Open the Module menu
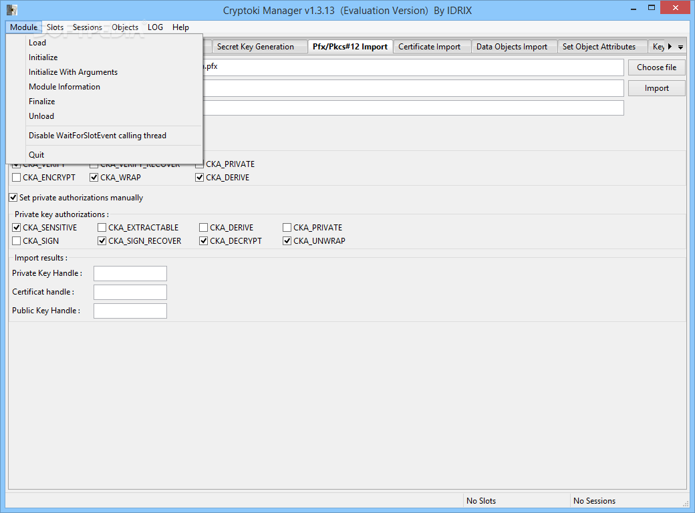The width and height of the screenshot is (695, 513). [x=24, y=27]
